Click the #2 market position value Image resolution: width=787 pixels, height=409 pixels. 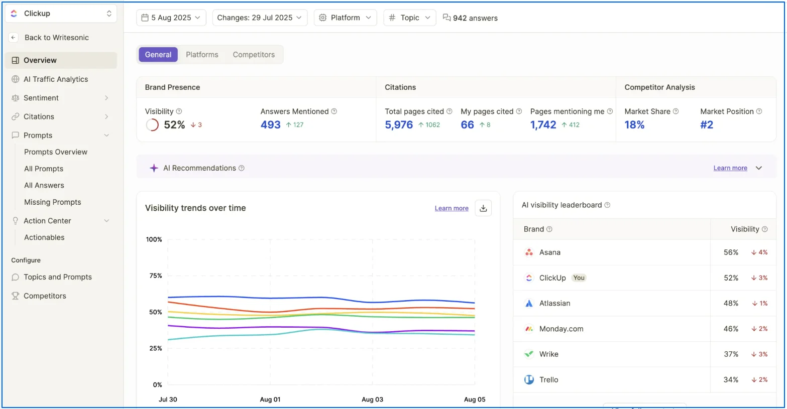pyautogui.click(x=707, y=125)
